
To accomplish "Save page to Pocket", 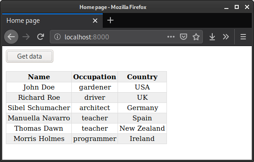I will click(184, 37).
